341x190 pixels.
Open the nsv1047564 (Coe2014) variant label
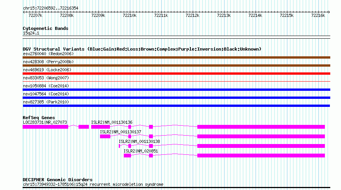pos(46,94)
